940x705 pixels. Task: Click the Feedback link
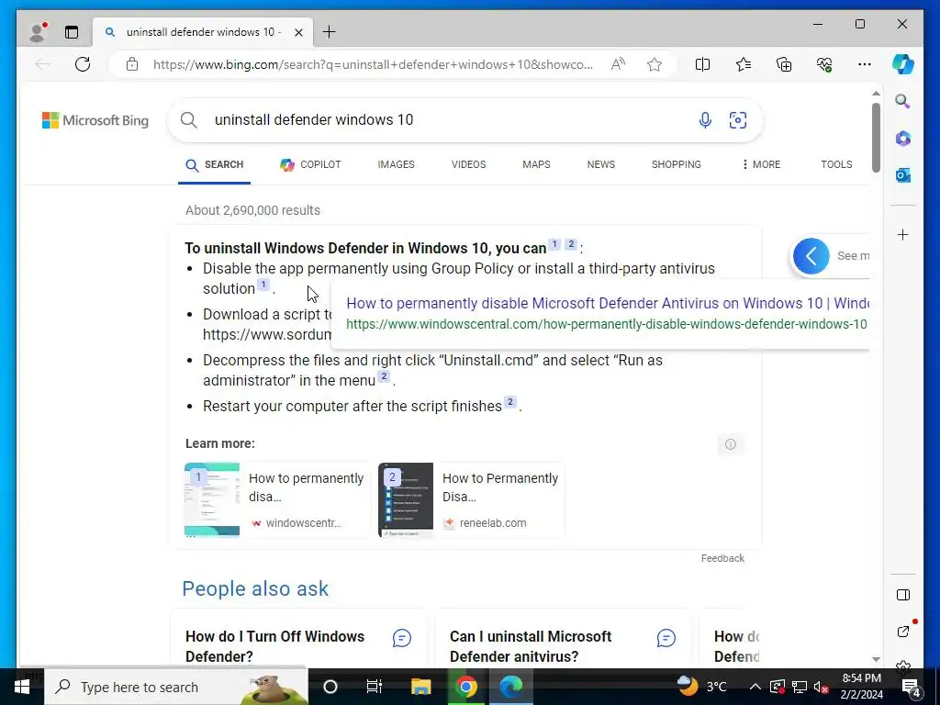point(722,558)
